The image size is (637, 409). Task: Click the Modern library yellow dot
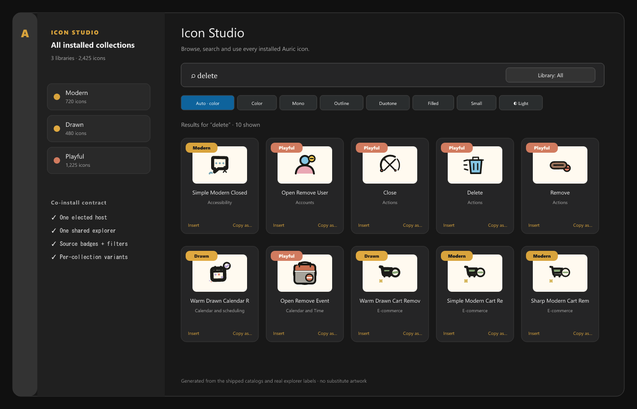[57, 97]
